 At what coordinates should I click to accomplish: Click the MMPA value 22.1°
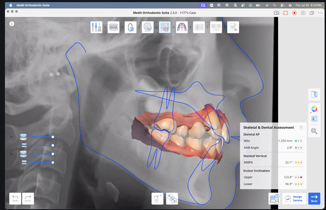click(x=289, y=162)
